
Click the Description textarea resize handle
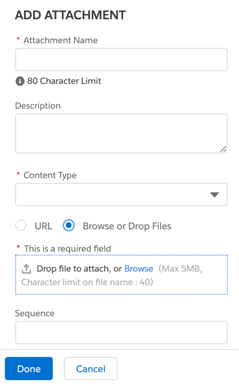tap(223, 149)
